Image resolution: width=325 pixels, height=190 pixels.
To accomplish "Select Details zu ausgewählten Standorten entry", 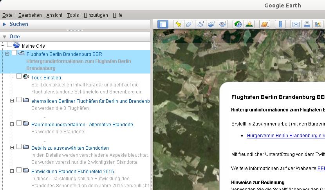I will (70, 148).
